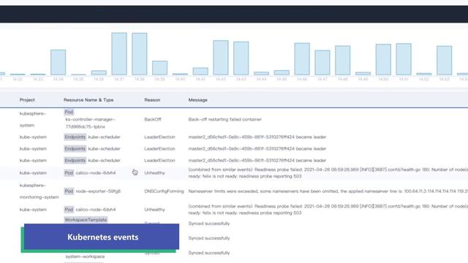Viewport: 468px width, 263px height.
Task: Open the ks-controller-manager pod name
Action: 90,123
